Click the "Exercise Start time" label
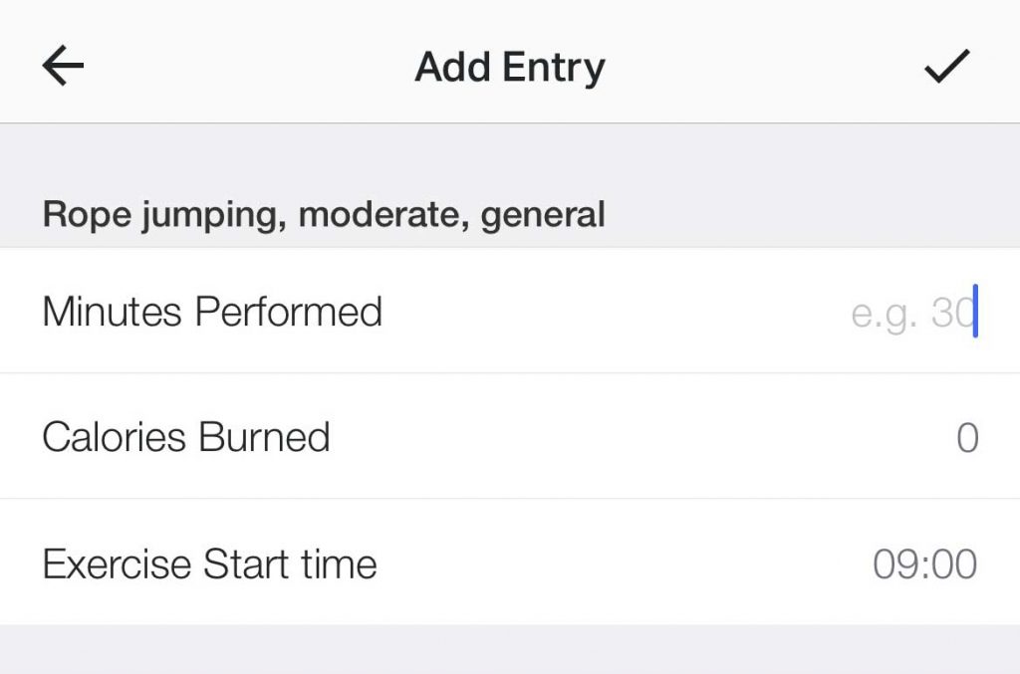 pyautogui.click(x=209, y=563)
